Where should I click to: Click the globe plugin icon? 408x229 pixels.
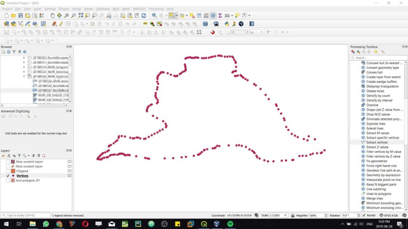tap(241, 24)
